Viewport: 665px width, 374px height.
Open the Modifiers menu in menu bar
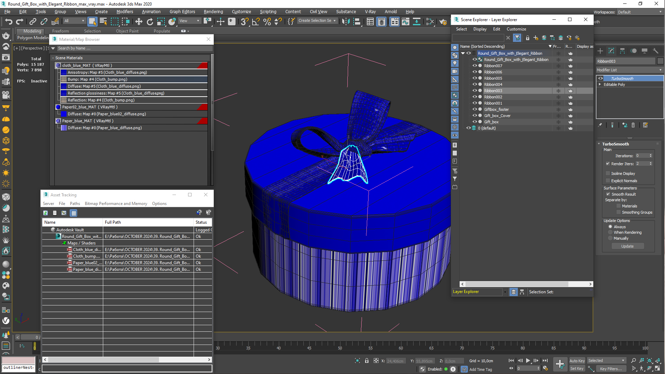click(126, 11)
